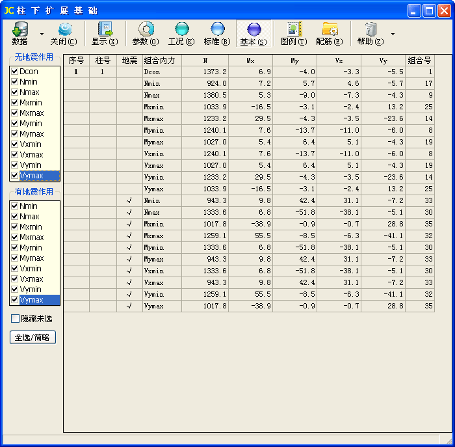Maximize the 柱下扩展基础 window

coord(429,11)
